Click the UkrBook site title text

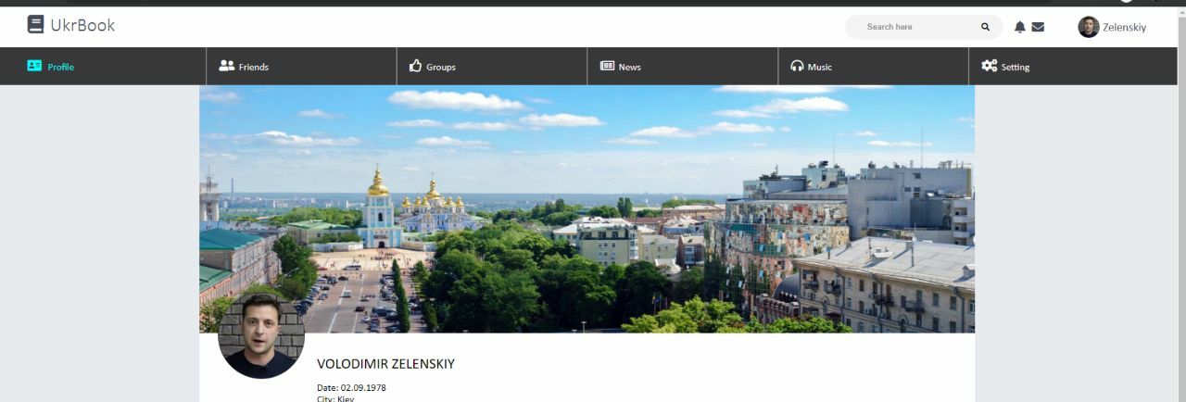pyautogui.click(x=82, y=25)
